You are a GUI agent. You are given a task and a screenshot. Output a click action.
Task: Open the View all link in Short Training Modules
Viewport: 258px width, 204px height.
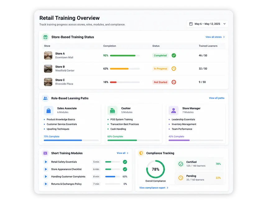121,153
